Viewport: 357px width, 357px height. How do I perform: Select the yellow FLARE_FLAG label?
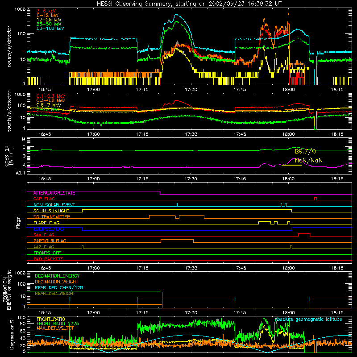click(x=46, y=223)
